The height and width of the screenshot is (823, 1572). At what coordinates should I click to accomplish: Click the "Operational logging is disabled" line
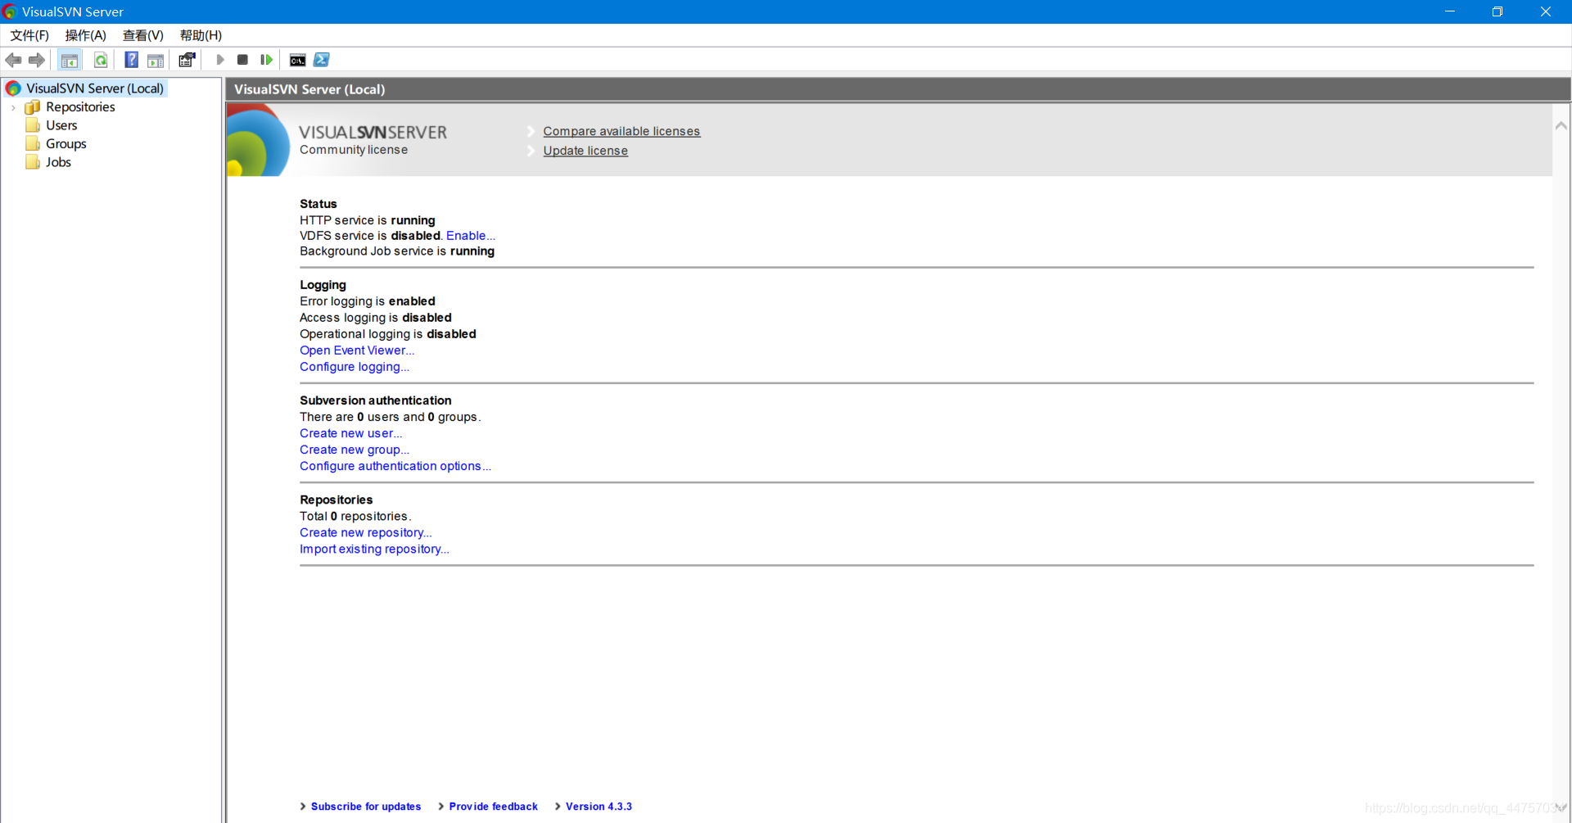388,334
